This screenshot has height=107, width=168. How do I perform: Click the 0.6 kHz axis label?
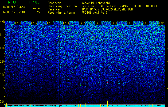coord(2,102)
